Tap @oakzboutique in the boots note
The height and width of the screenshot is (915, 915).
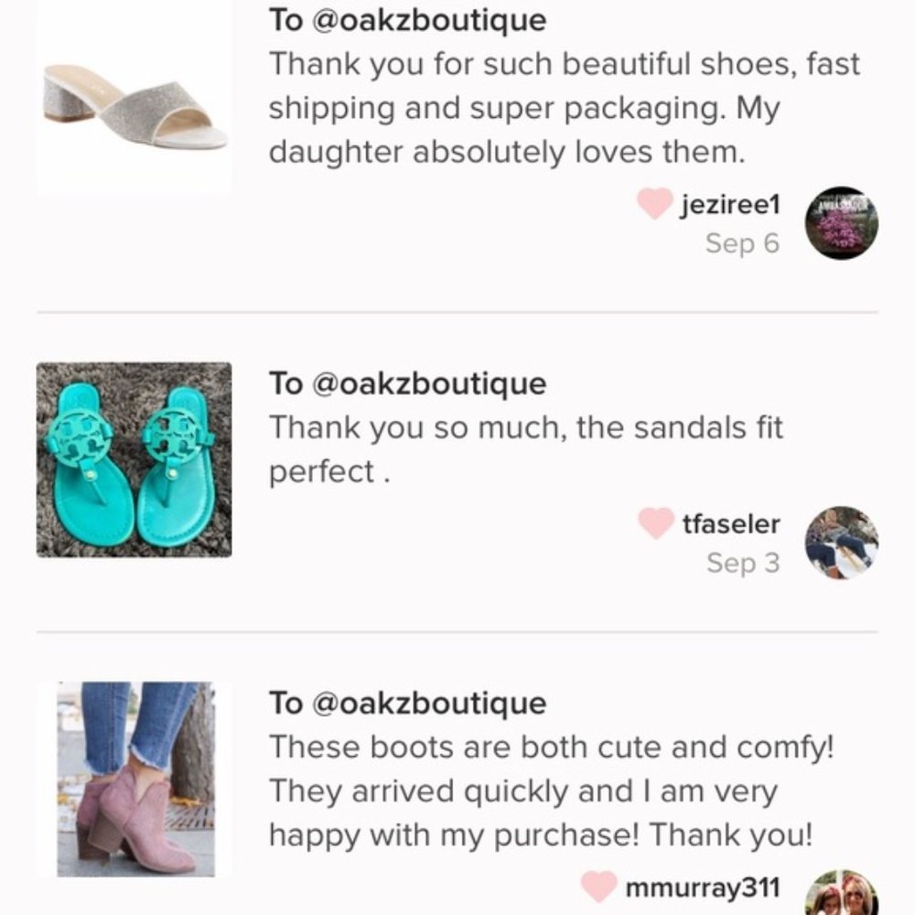point(429,703)
